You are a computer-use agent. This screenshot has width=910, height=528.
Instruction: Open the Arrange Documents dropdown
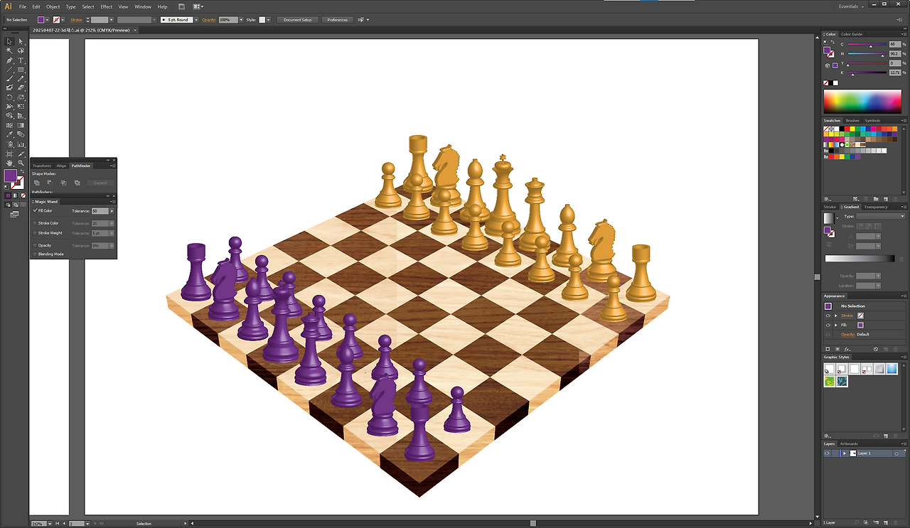coord(200,6)
